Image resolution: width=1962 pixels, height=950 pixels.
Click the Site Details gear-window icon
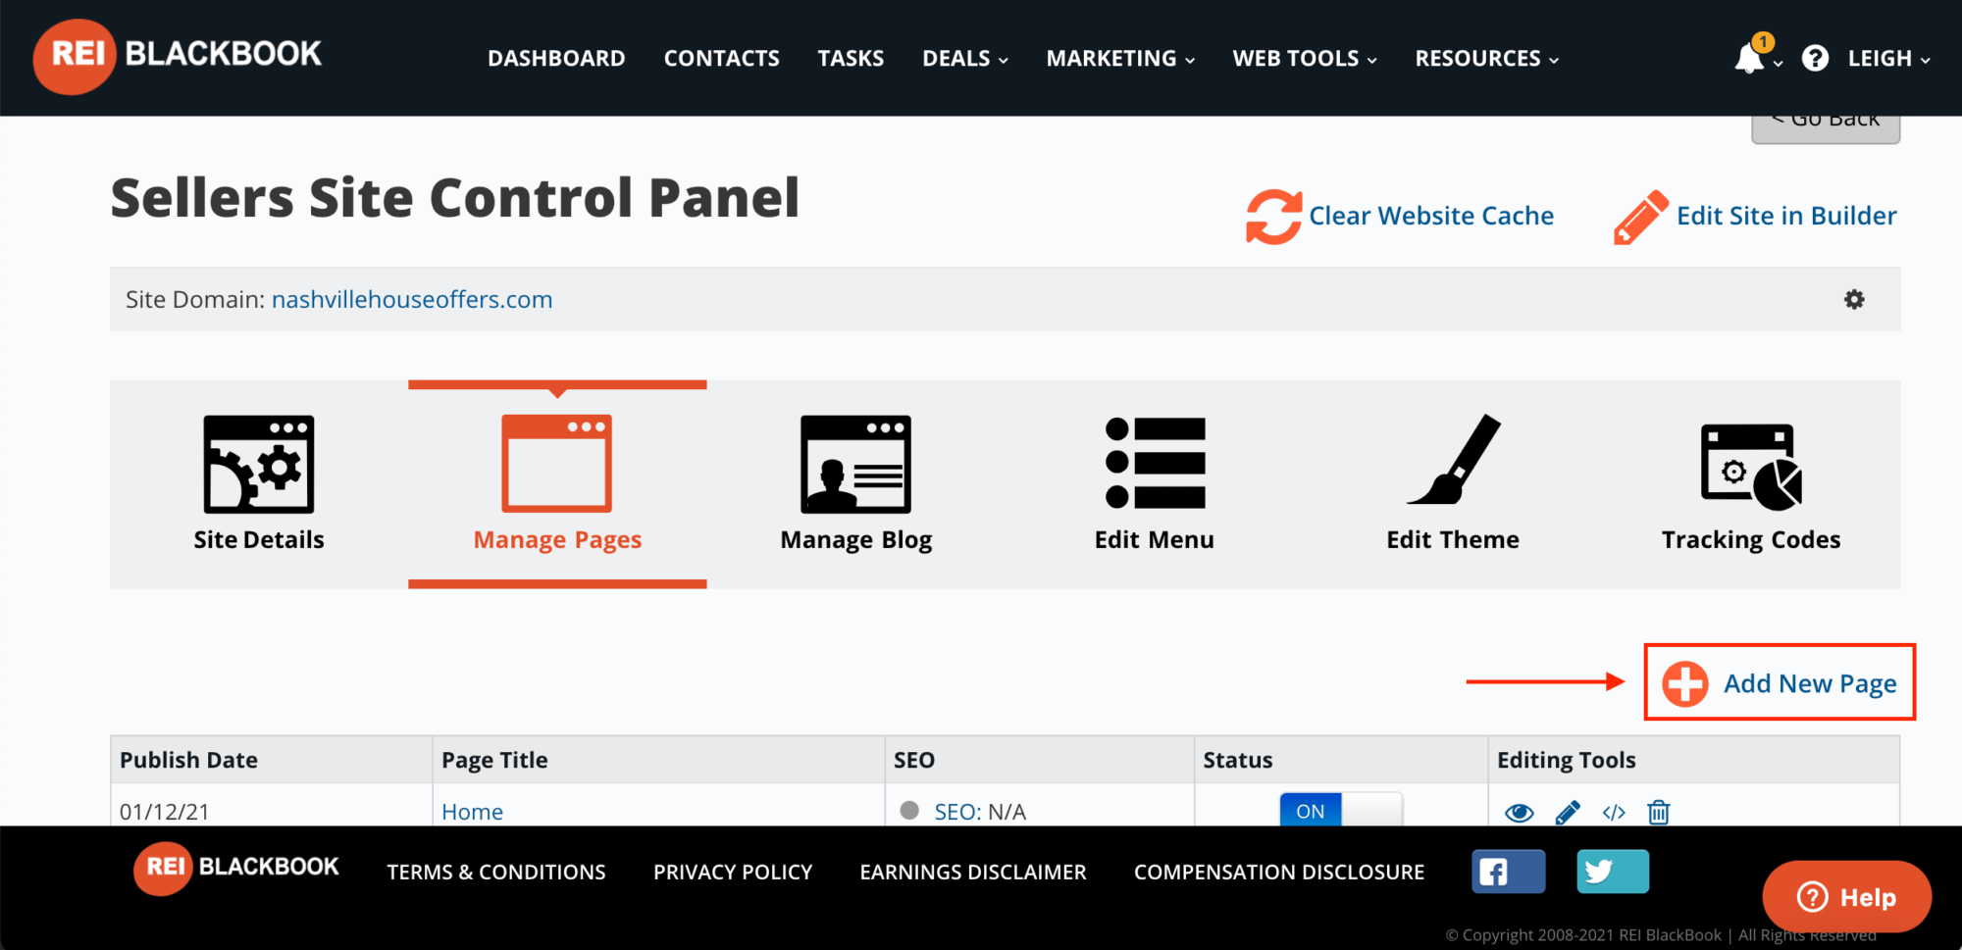(x=259, y=464)
